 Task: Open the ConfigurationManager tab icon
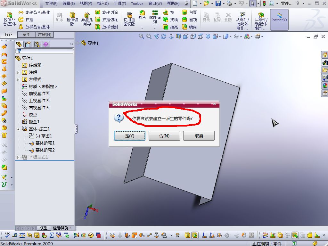tap(37, 44)
